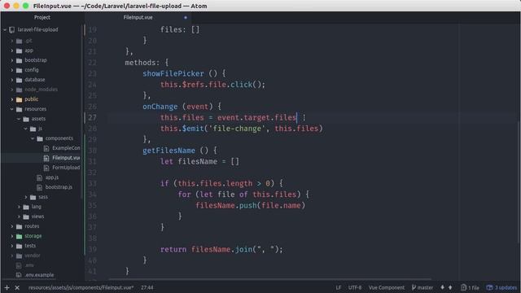
Task: Expand the app folder chevron
Action: click(12, 50)
